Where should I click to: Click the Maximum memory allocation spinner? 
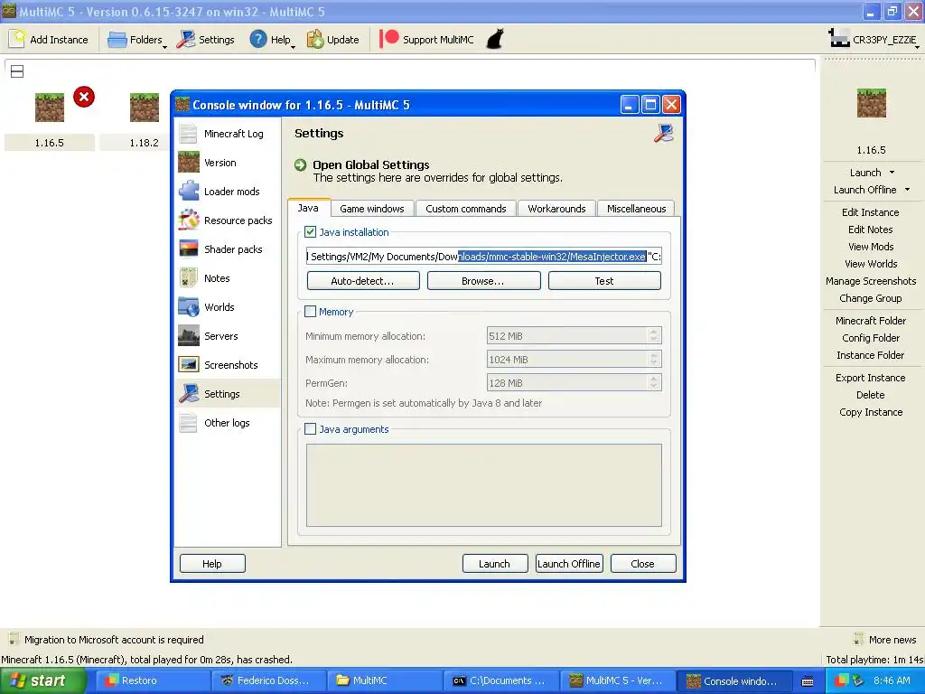[x=653, y=359]
